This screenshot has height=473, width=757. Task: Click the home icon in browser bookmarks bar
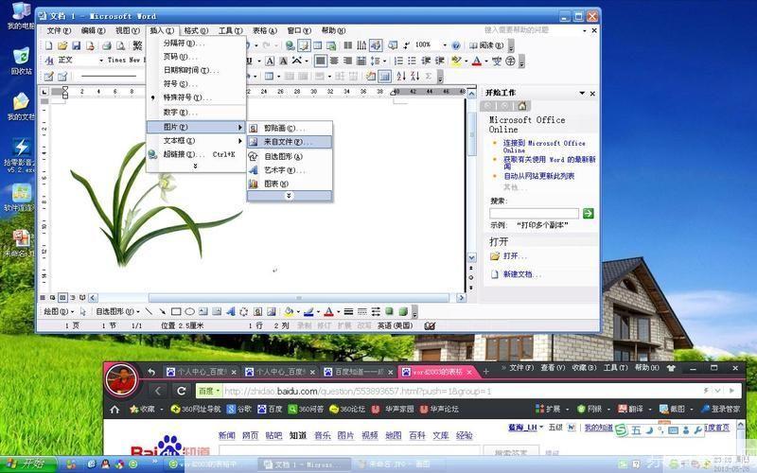pos(114,410)
